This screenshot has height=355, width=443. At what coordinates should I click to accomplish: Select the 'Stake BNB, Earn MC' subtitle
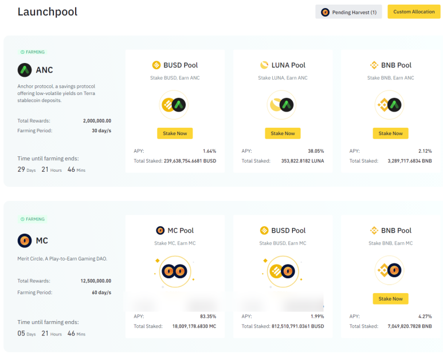tap(391, 243)
